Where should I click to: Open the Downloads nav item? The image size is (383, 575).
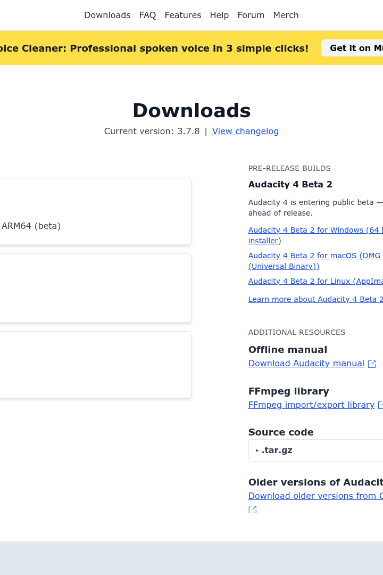coord(107,15)
